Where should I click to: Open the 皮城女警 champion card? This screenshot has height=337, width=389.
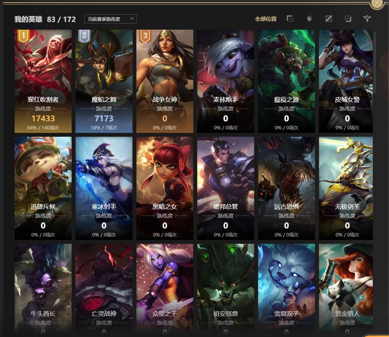point(346,81)
